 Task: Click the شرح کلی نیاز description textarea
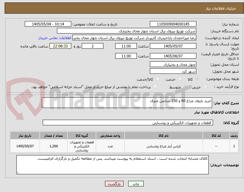click(127, 103)
